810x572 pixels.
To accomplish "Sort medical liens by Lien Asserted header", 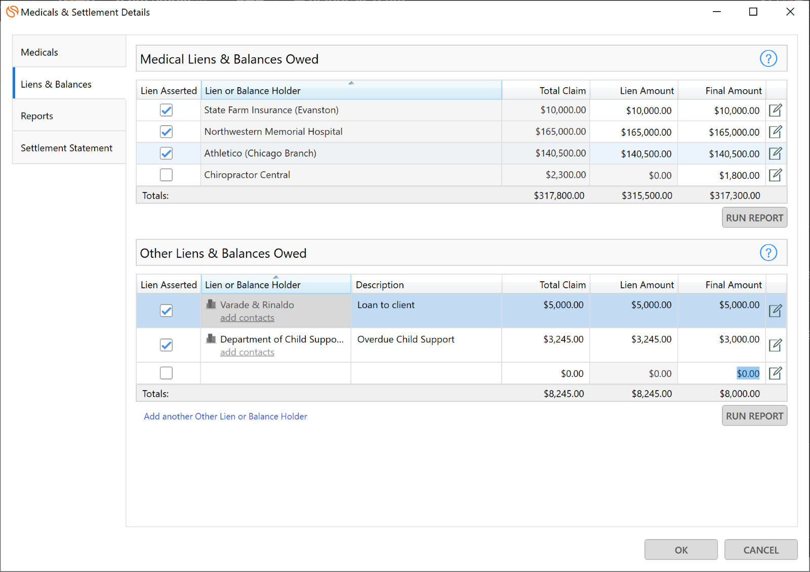I will click(169, 90).
